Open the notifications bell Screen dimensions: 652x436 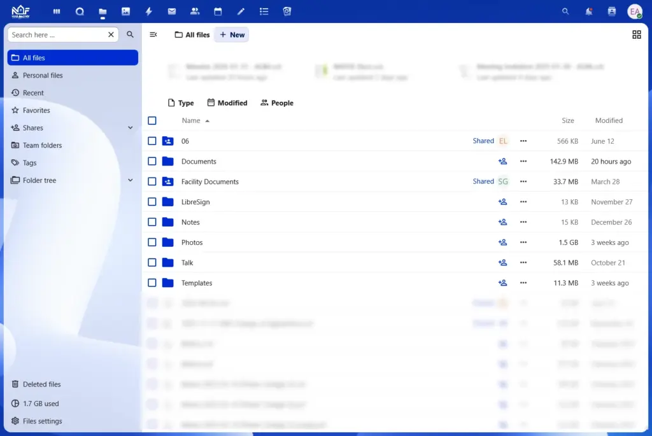tap(589, 11)
